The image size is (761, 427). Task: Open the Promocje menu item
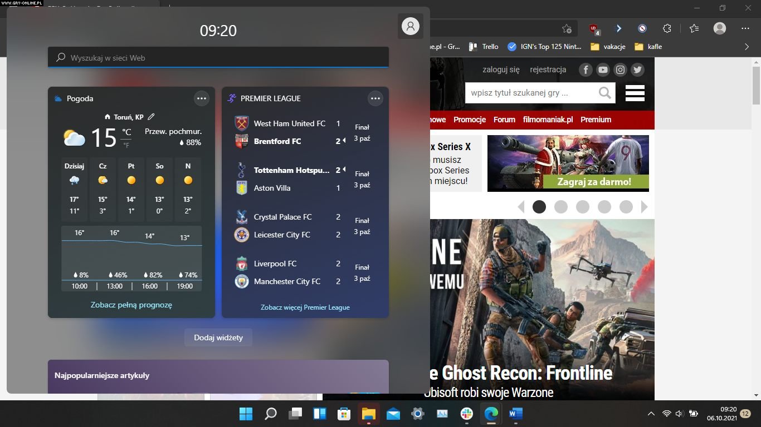tap(469, 120)
